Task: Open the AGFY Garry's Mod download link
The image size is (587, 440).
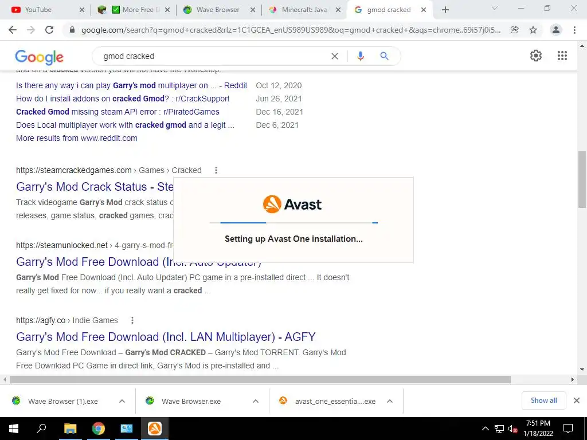Action: coord(166,337)
